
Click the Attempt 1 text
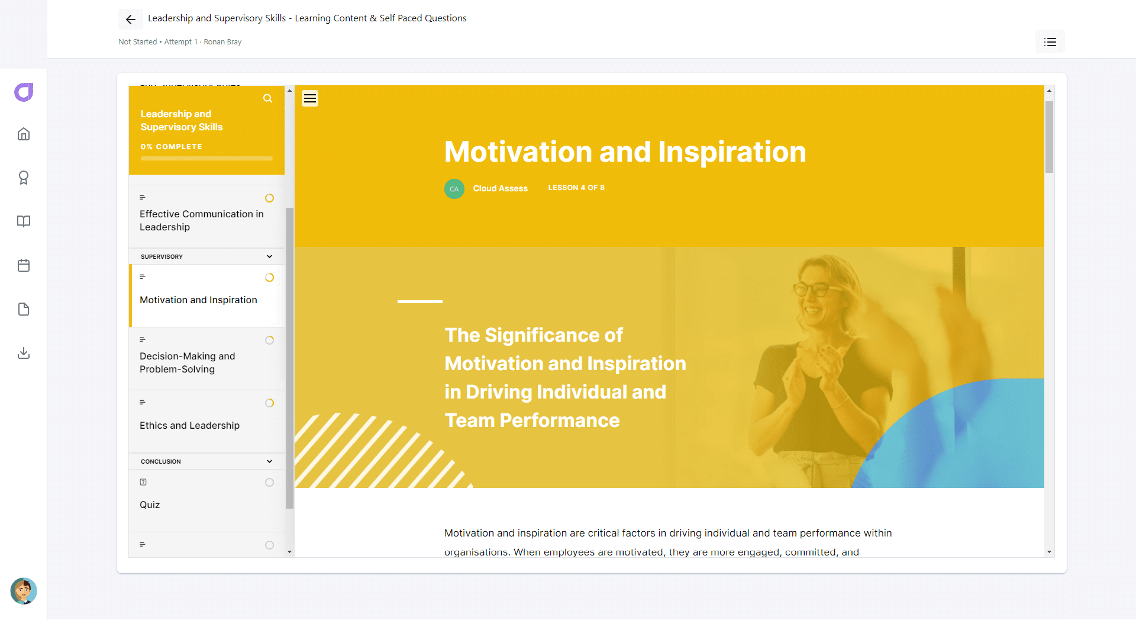[181, 42]
